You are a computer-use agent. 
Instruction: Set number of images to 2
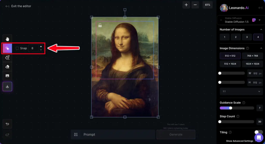235,37
